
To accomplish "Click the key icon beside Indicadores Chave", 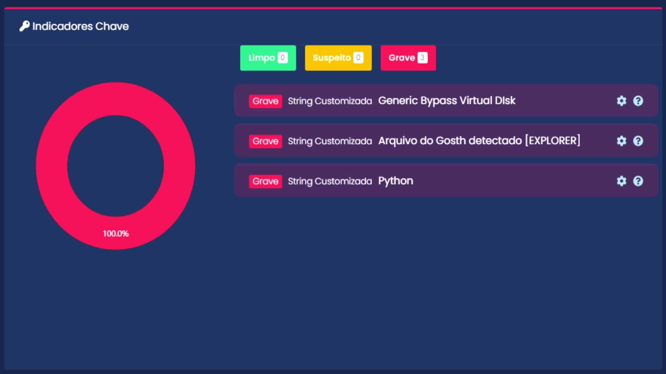I will [x=24, y=26].
